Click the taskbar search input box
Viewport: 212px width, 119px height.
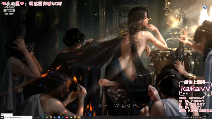pos(18,117)
